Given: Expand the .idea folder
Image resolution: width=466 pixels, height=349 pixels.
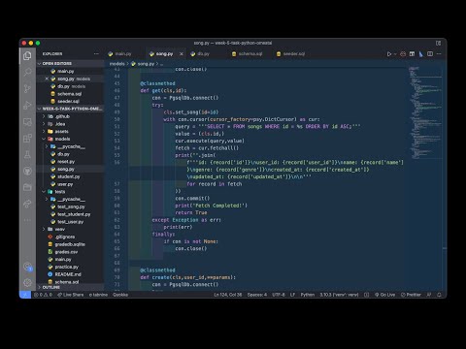Looking at the screenshot, I should 60,124.
